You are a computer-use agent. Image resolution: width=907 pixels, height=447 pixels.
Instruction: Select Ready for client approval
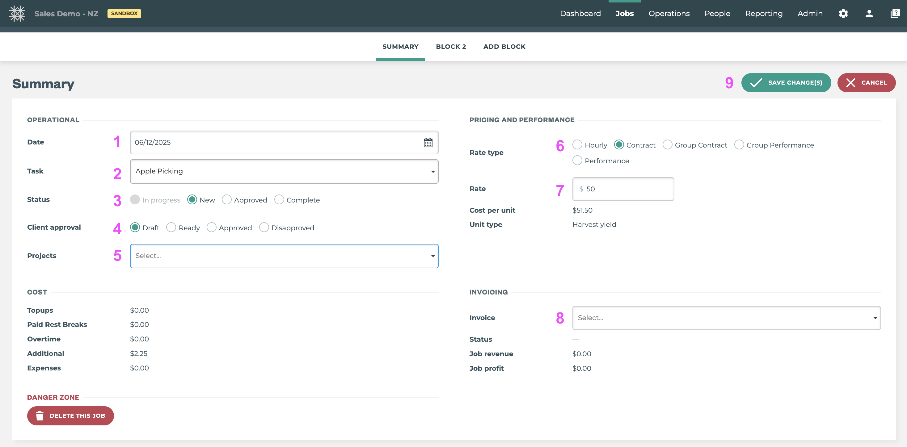tap(171, 228)
